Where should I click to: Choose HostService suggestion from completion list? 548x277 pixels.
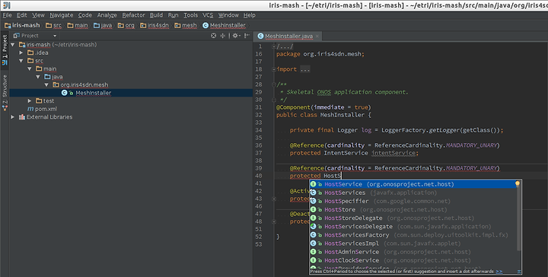pos(413,184)
